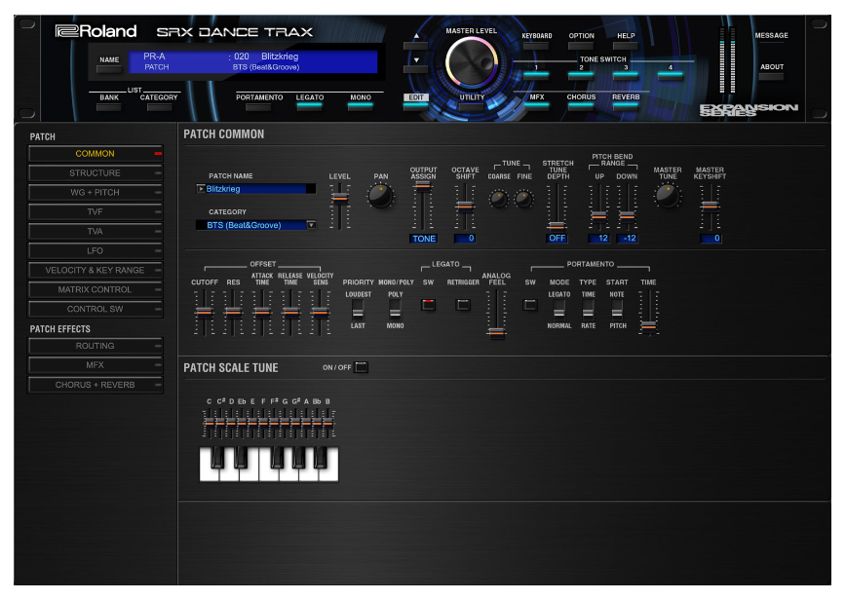846x600 pixels.
Task: Click the patch down arrow button
Action: [416, 69]
